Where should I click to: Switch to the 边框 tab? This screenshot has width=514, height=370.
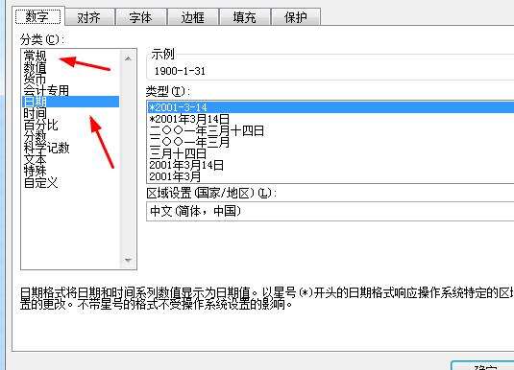click(192, 17)
